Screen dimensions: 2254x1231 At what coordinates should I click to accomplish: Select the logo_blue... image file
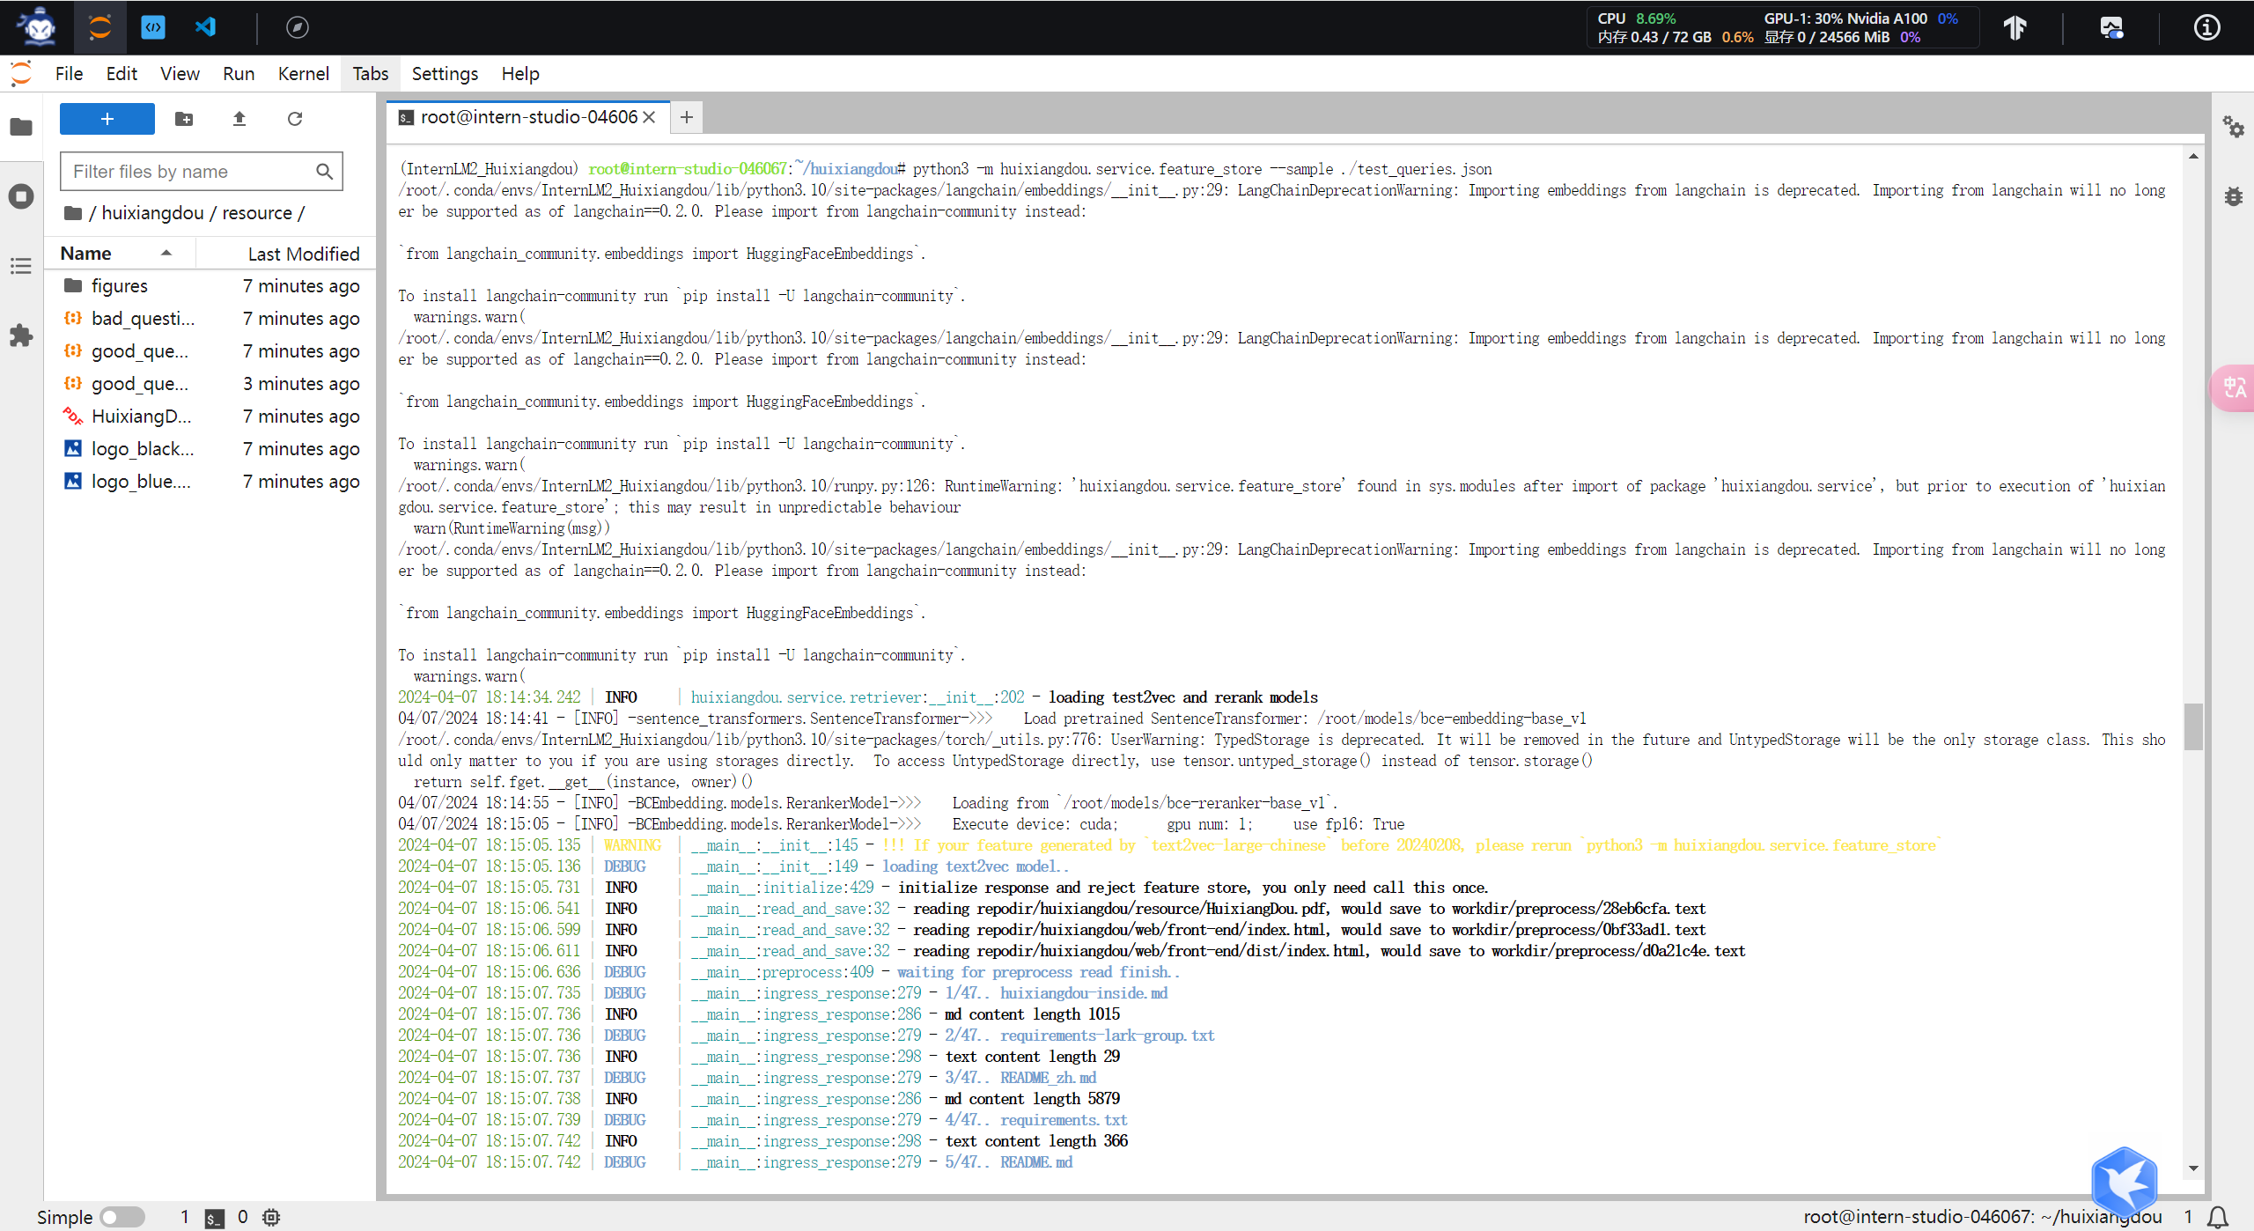pyautogui.click(x=211, y=482)
